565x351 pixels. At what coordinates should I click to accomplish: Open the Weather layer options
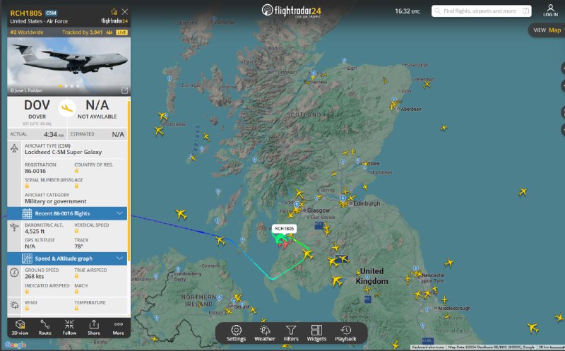(263, 333)
